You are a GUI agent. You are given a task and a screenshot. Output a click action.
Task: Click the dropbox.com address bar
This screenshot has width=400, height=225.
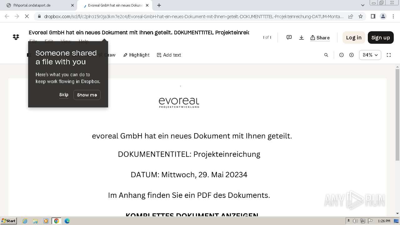point(194,17)
